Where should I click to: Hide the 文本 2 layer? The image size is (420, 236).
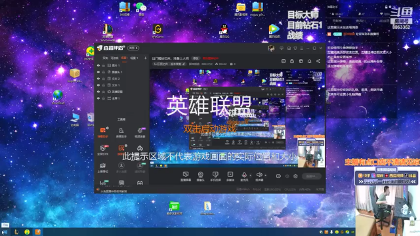click(x=98, y=79)
